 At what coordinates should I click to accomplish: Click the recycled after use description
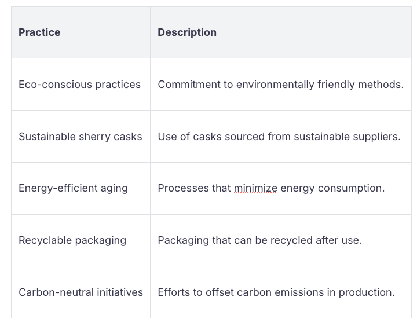coord(259,240)
